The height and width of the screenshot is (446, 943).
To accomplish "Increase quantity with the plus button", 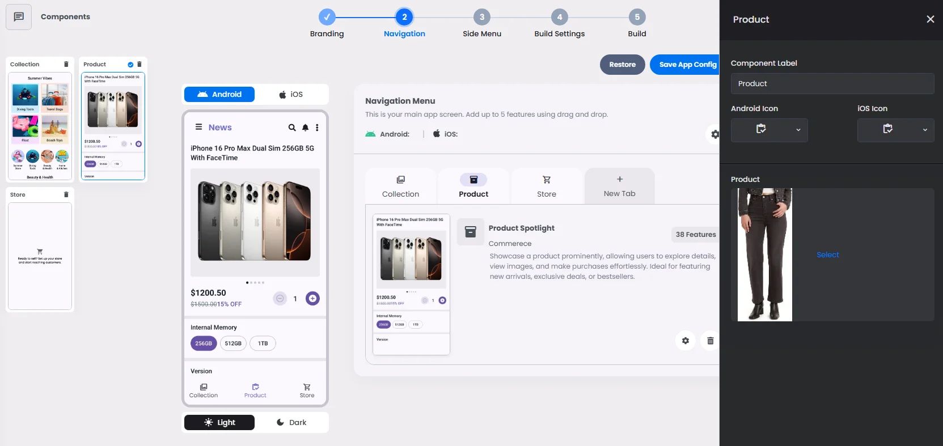I will click(x=312, y=298).
